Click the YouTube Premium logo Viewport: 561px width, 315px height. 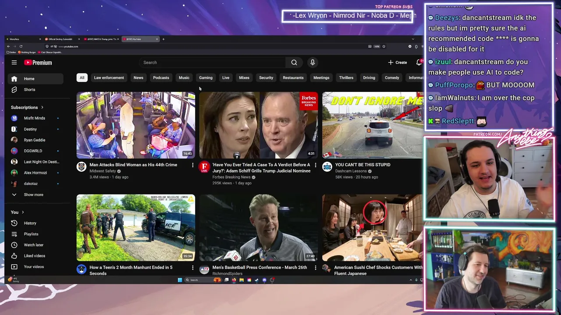point(38,63)
